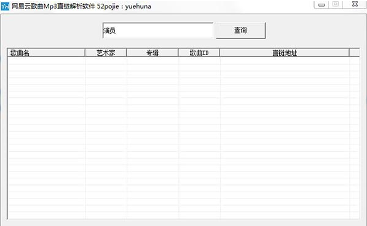
Task: Select the 歌曲名 column header
Action: point(46,53)
